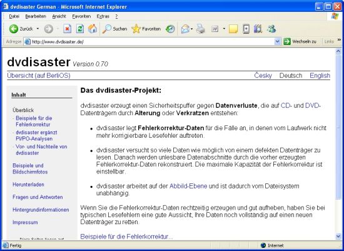Click the yellow note Discuss icon
Image resolution: width=344 pixels, height=251 pixels.
233,29
